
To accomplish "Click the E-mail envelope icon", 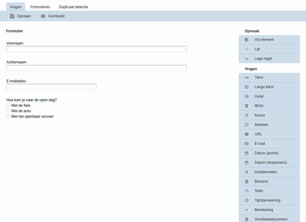I will [247, 144].
